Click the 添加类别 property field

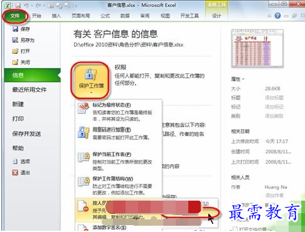pos(274,116)
